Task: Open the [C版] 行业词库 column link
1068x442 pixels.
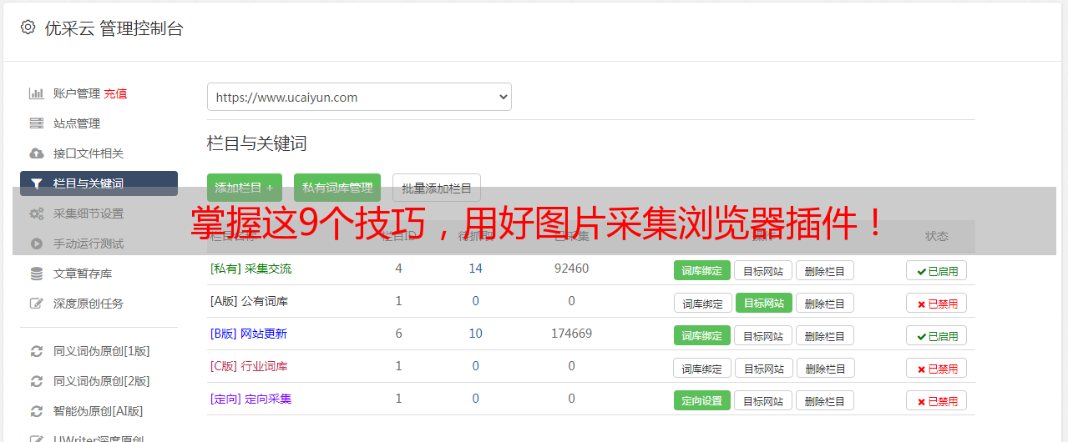Action: [x=249, y=366]
